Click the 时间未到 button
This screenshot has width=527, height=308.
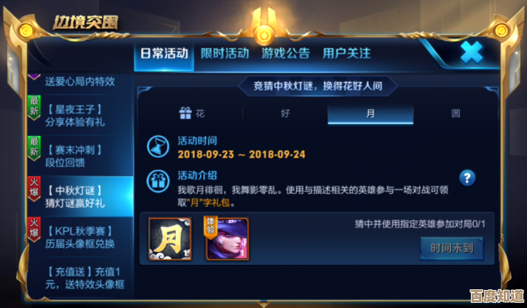pos(452,249)
